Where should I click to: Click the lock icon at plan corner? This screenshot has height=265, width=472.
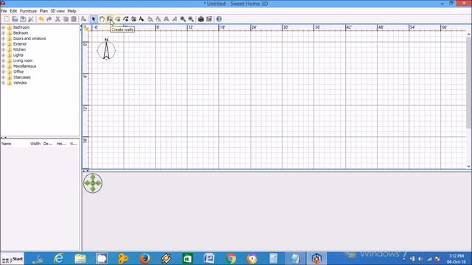click(x=86, y=28)
